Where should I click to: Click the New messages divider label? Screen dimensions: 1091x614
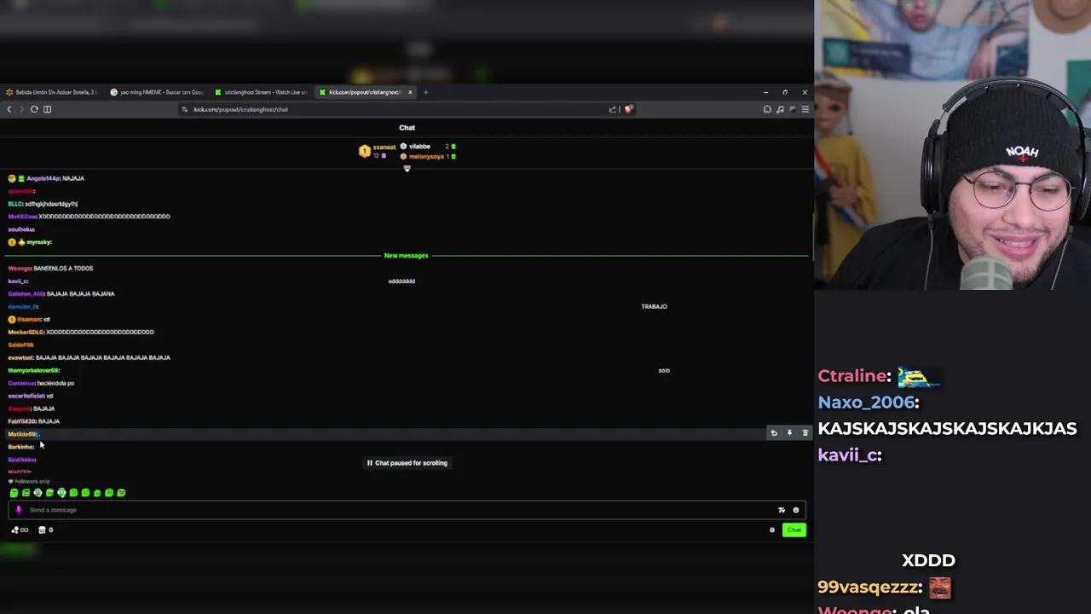[x=406, y=255]
